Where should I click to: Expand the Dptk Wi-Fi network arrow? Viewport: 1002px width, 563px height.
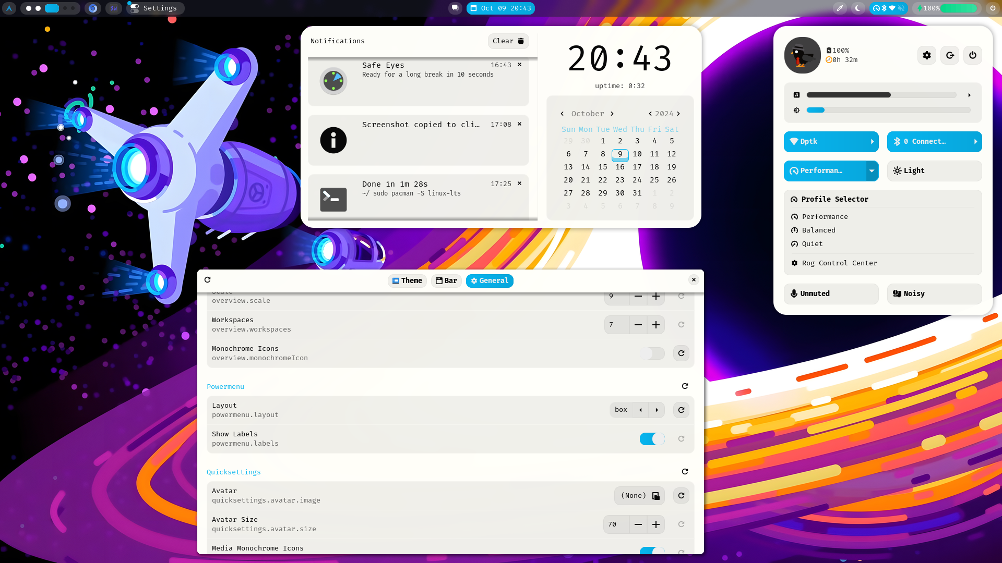[872, 142]
